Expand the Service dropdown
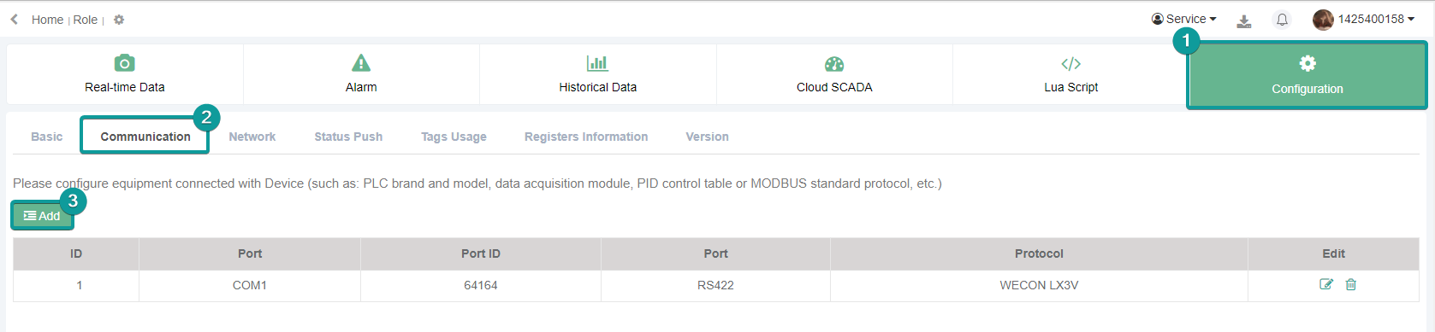The width and height of the screenshot is (1435, 332). [1184, 19]
